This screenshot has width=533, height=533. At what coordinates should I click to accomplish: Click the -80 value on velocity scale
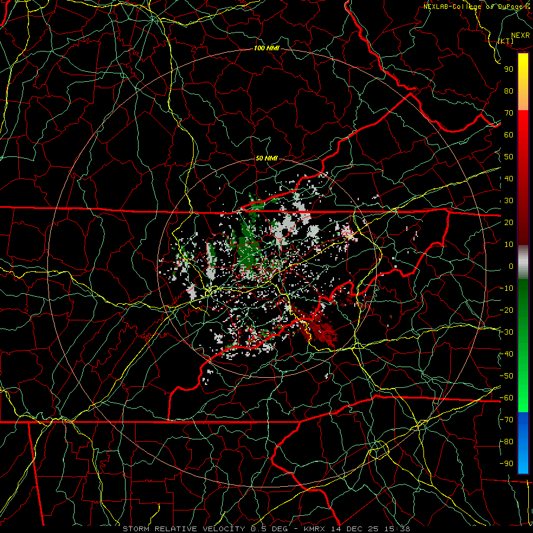507,442
